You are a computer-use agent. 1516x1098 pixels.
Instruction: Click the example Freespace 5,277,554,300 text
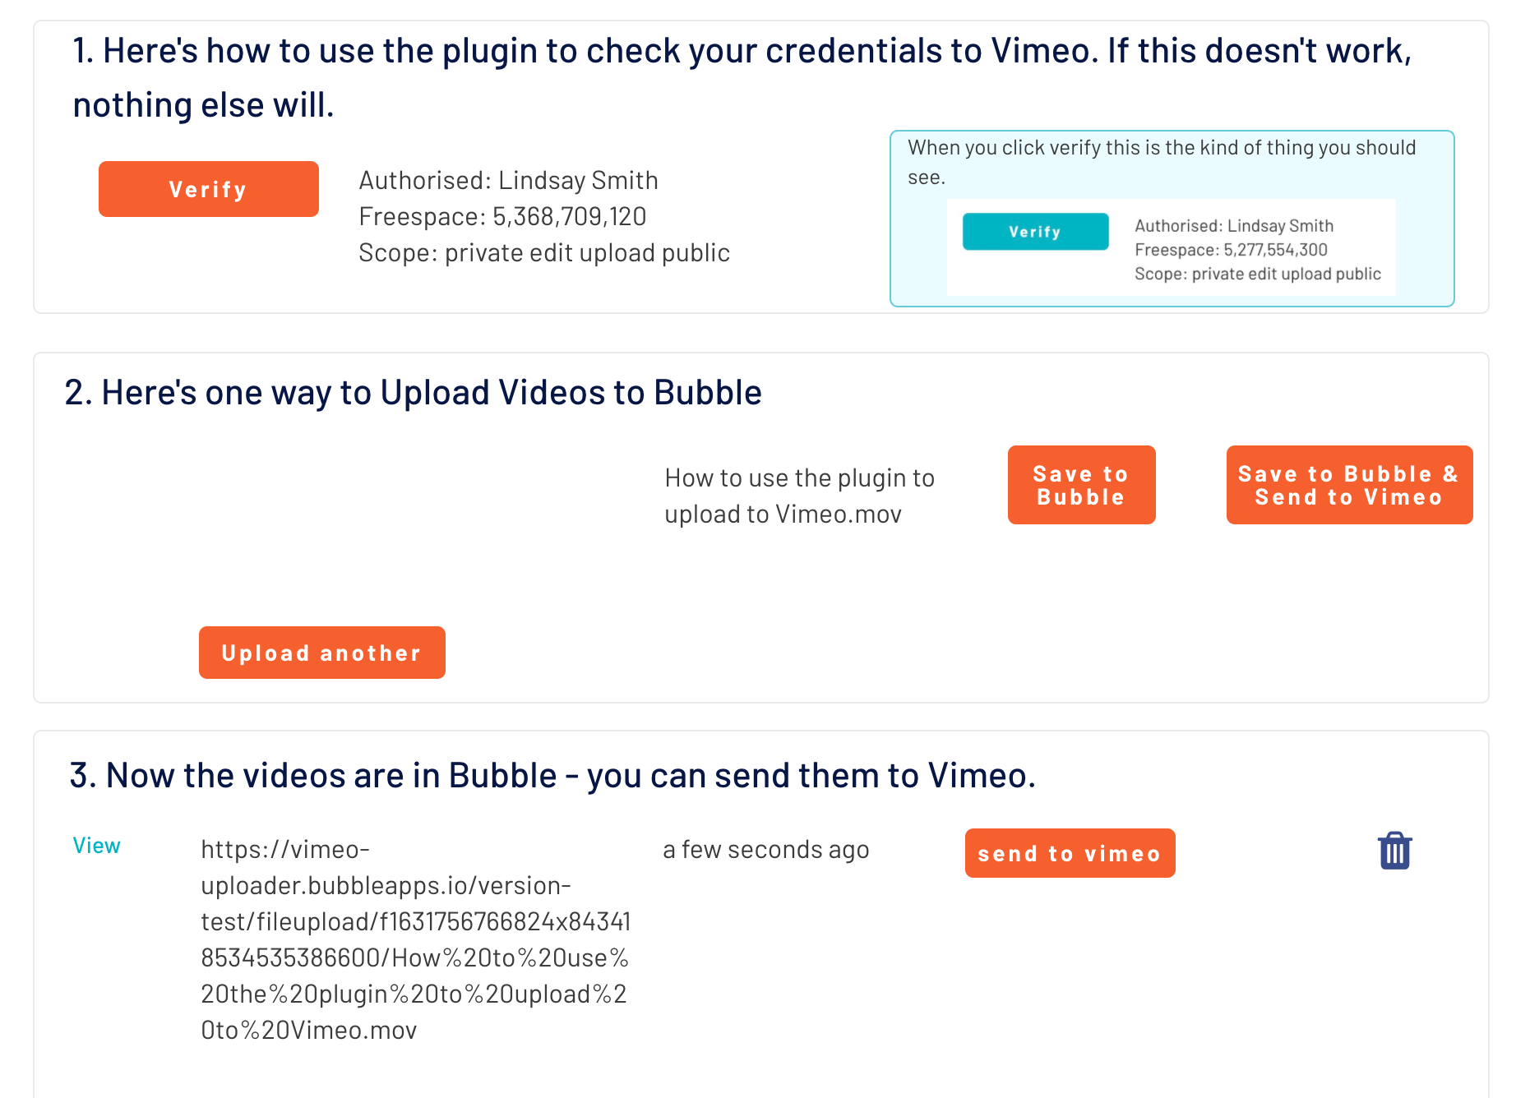click(x=1231, y=250)
